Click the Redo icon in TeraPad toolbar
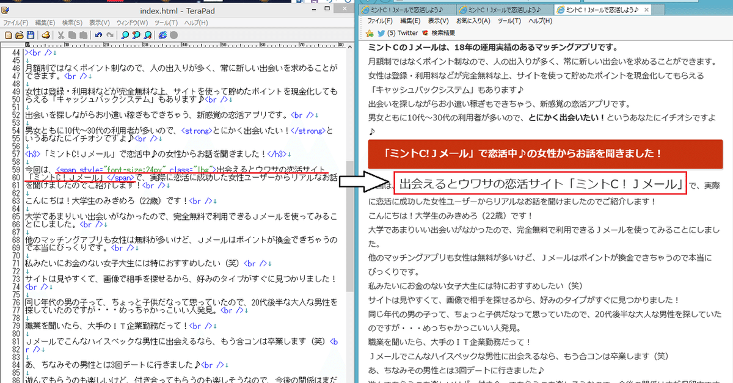The height and width of the screenshot is (383, 733). click(110, 35)
